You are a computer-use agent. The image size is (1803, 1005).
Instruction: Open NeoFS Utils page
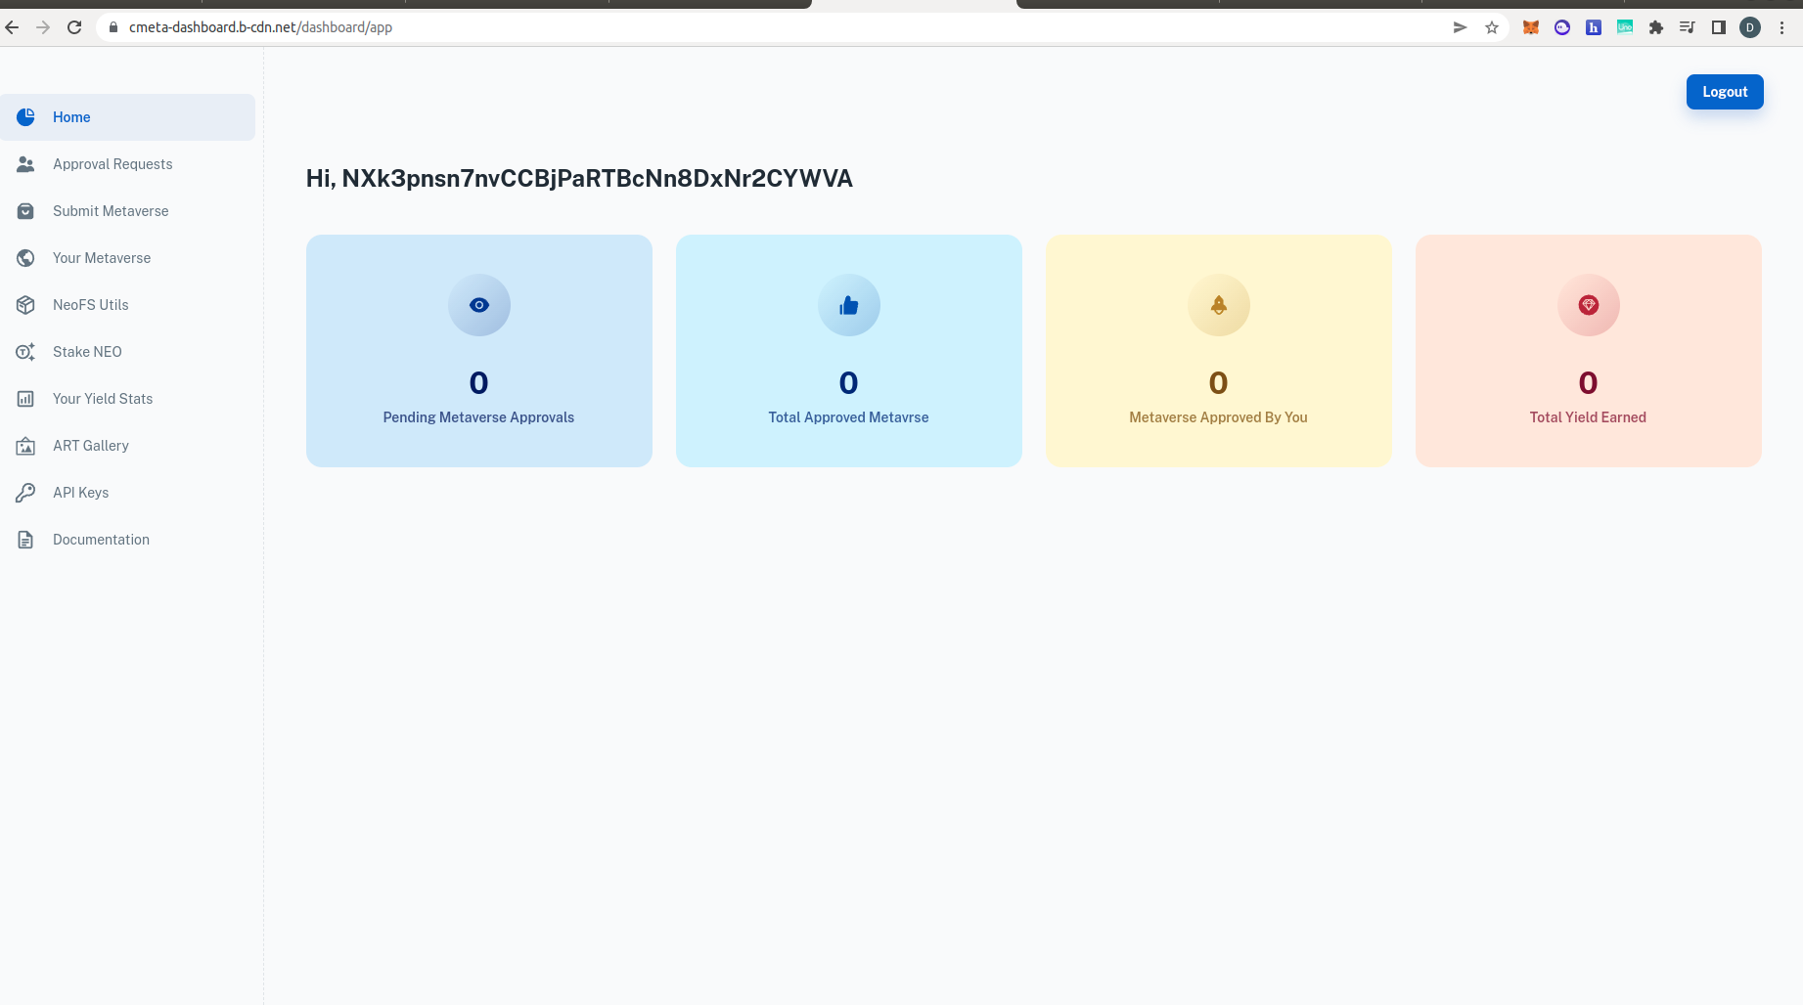click(127, 305)
